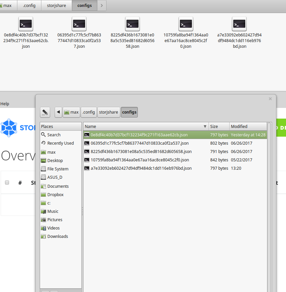286x292 pixels.
Task: Open the Pictures folder in the sidebar
Action: pos(55,220)
